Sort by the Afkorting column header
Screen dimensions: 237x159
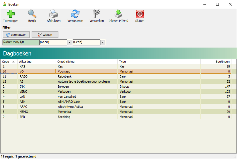pos(37,62)
